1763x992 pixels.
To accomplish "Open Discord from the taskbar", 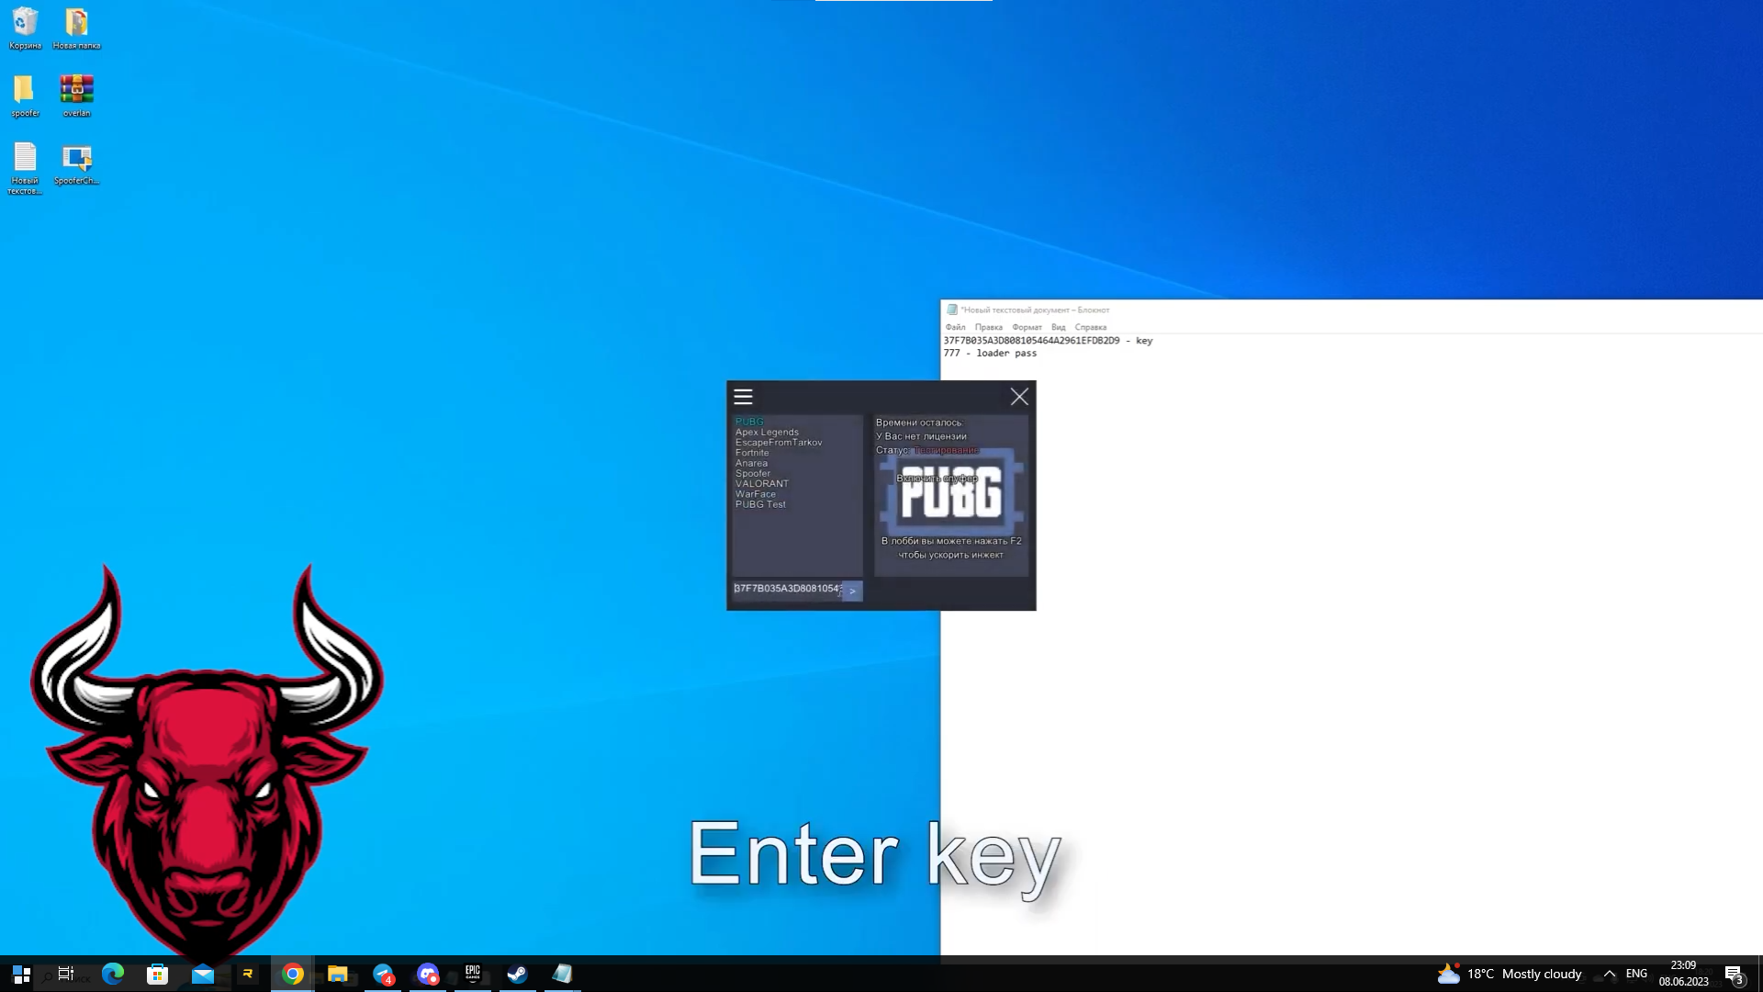I will [x=428, y=974].
